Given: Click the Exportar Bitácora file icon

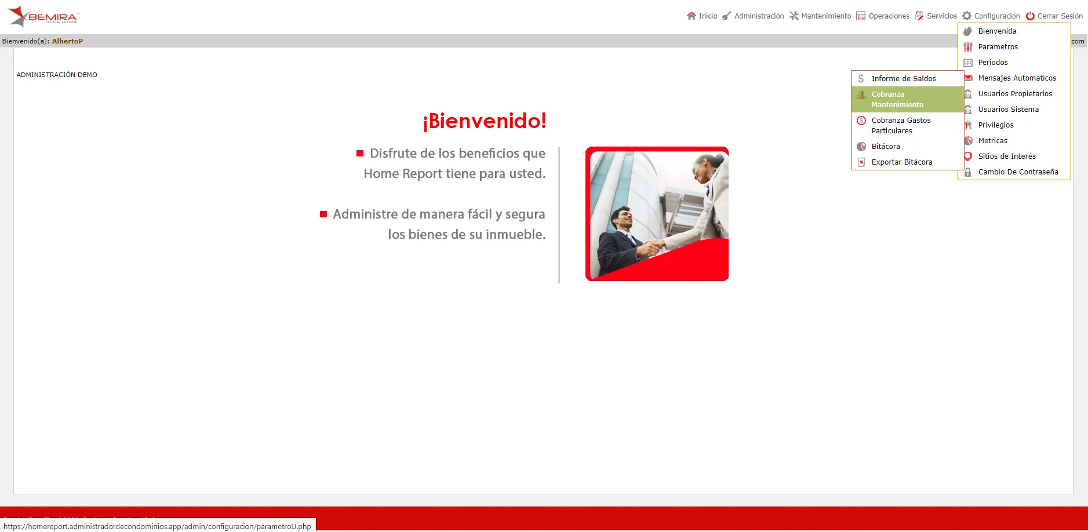Looking at the screenshot, I should (x=861, y=162).
